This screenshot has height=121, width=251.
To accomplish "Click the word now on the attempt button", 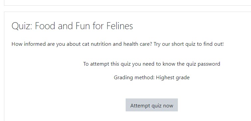I will click(168, 106).
